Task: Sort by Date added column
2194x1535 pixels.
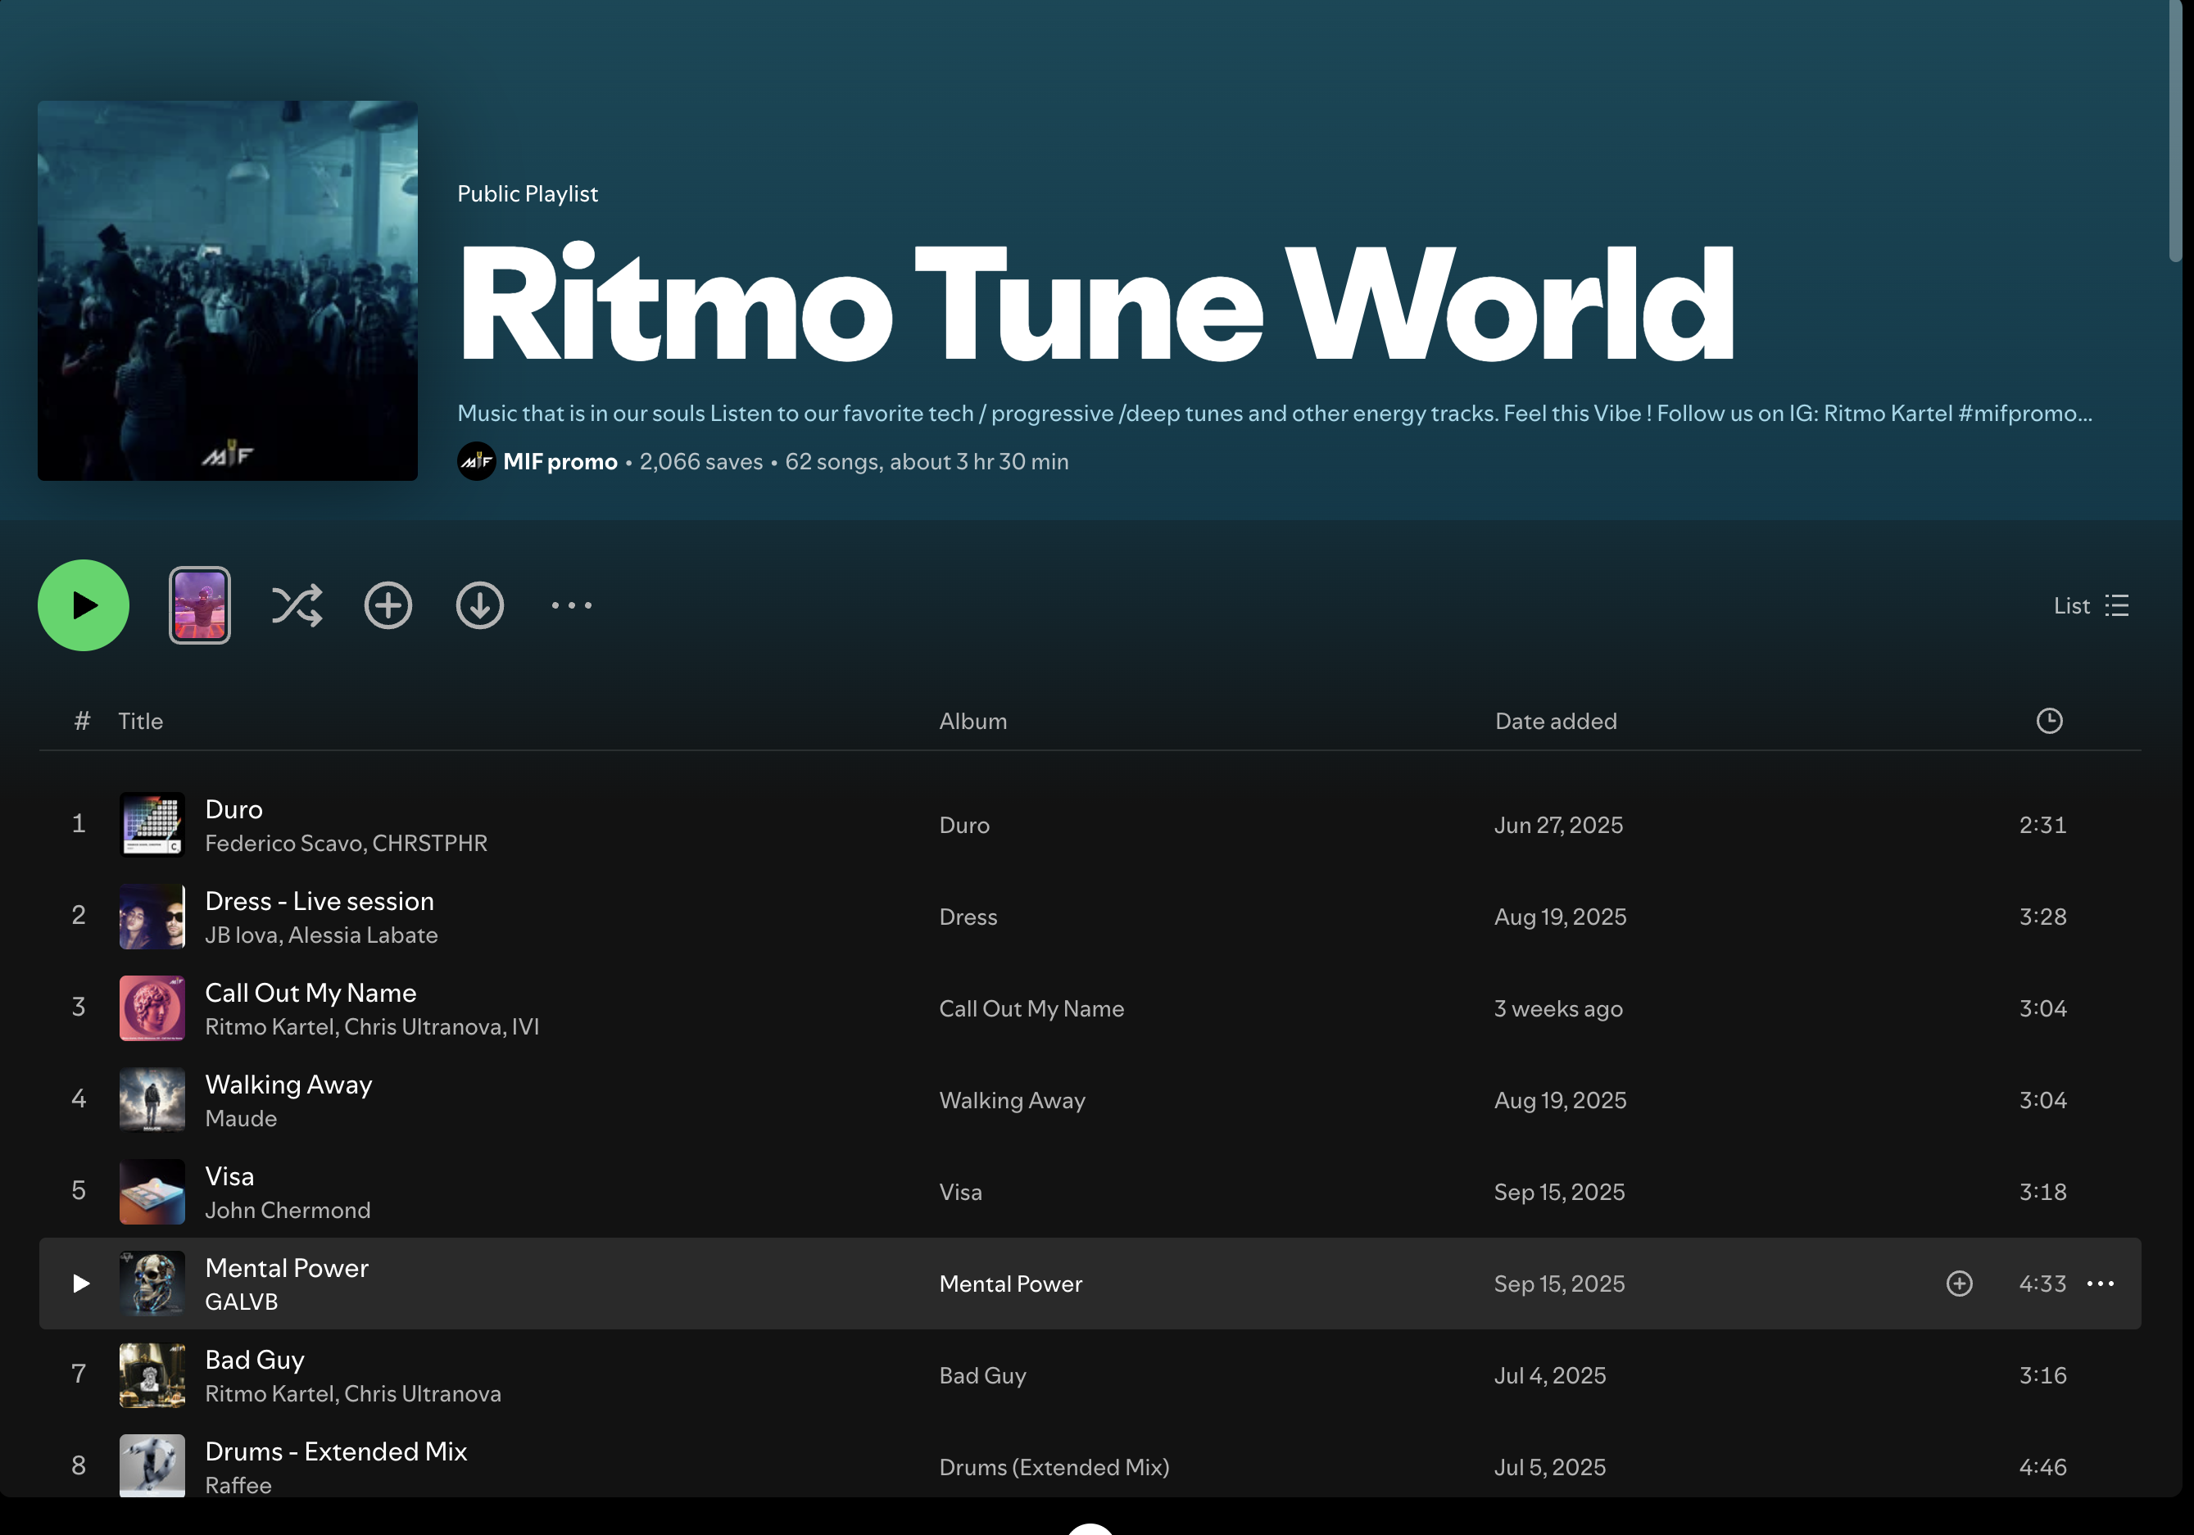Action: click(1556, 721)
